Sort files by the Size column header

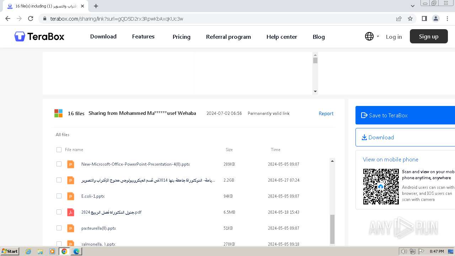coord(229,150)
